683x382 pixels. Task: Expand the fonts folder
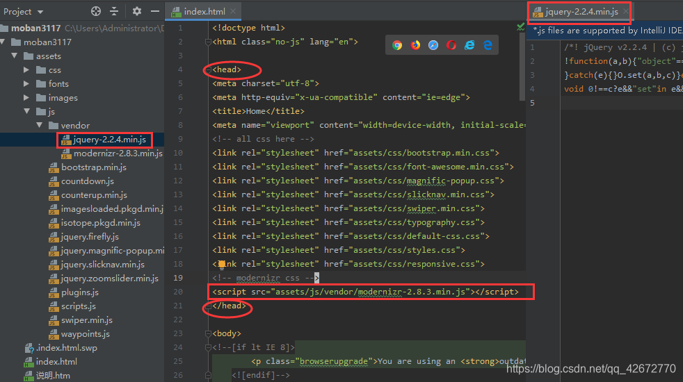(26, 84)
